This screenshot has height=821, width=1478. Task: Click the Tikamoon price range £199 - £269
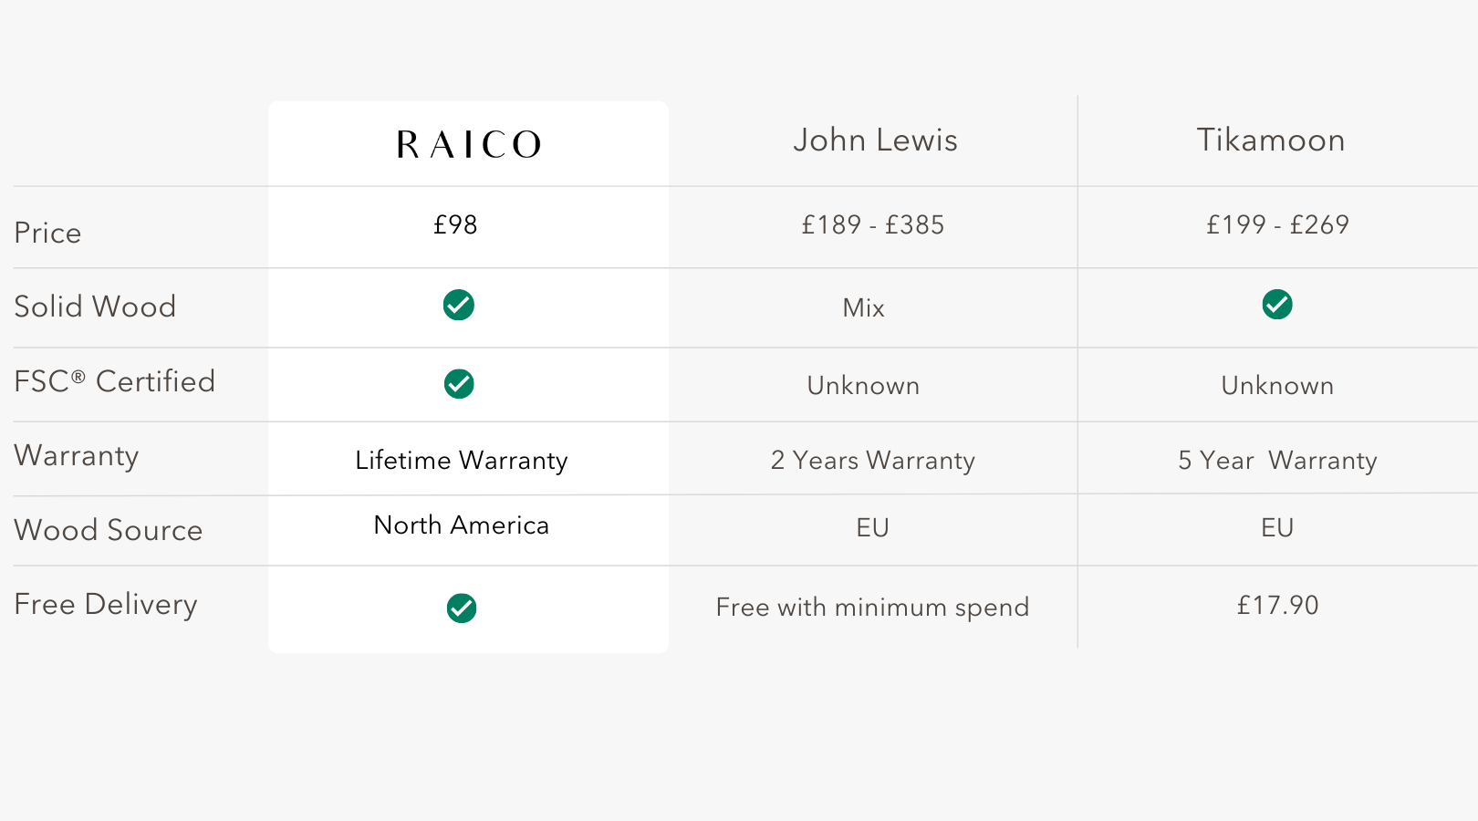(x=1277, y=224)
